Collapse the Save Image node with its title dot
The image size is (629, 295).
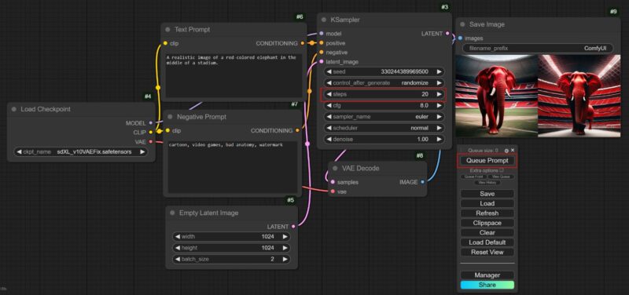click(x=462, y=24)
